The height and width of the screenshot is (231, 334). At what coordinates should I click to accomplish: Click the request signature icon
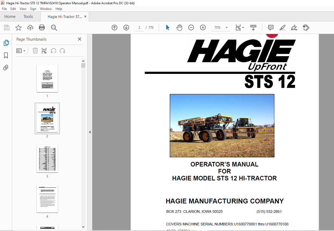pos(306,28)
